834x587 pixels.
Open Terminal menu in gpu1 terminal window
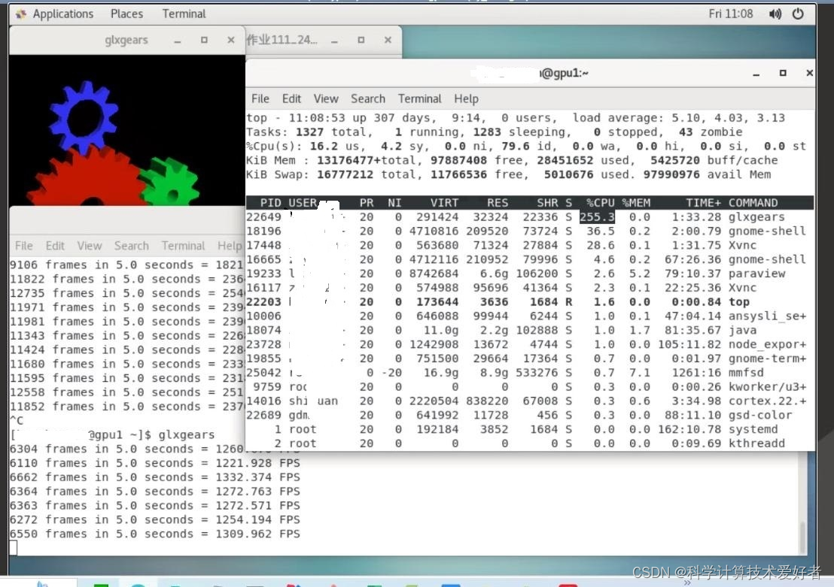[420, 98]
